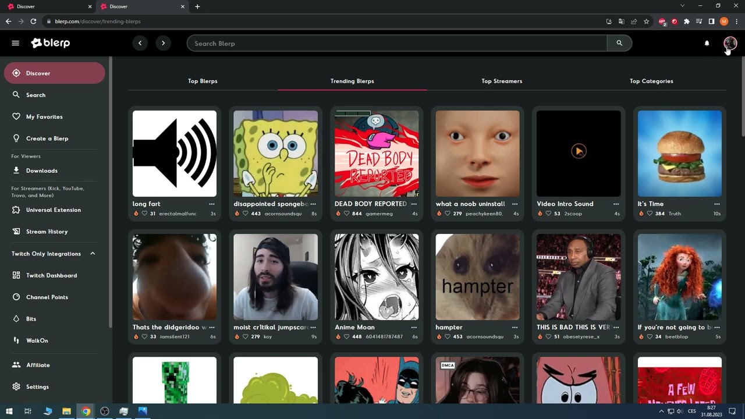Open options menu for long fart
This screenshot has height=419, width=745.
tap(212, 204)
